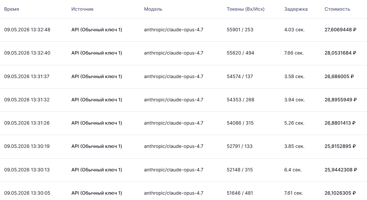Click latency value 7.61 сек.
This screenshot has height=200, width=367.
pyautogui.click(x=294, y=193)
